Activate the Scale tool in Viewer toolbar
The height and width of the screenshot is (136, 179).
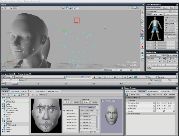(142, 27)
